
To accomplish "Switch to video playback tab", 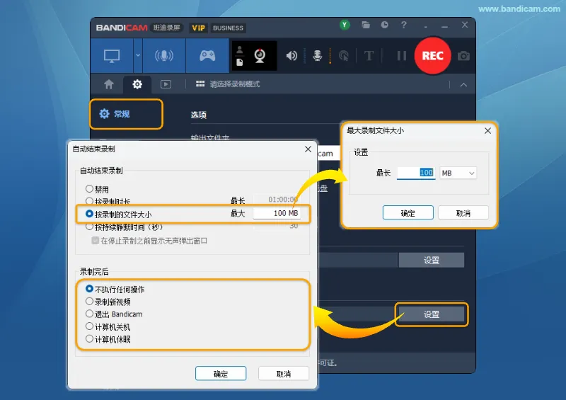I will pyautogui.click(x=166, y=84).
